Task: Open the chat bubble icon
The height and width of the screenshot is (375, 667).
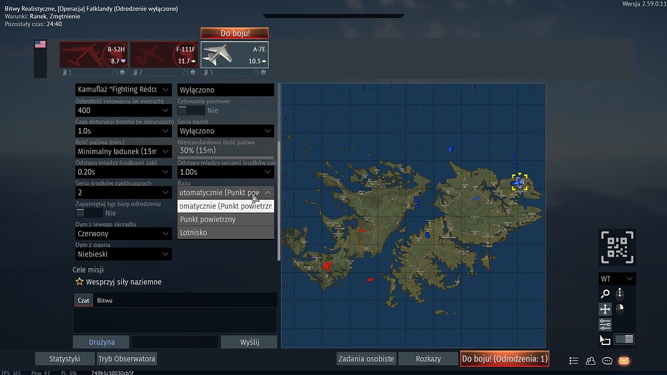Action: pos(607,361)
